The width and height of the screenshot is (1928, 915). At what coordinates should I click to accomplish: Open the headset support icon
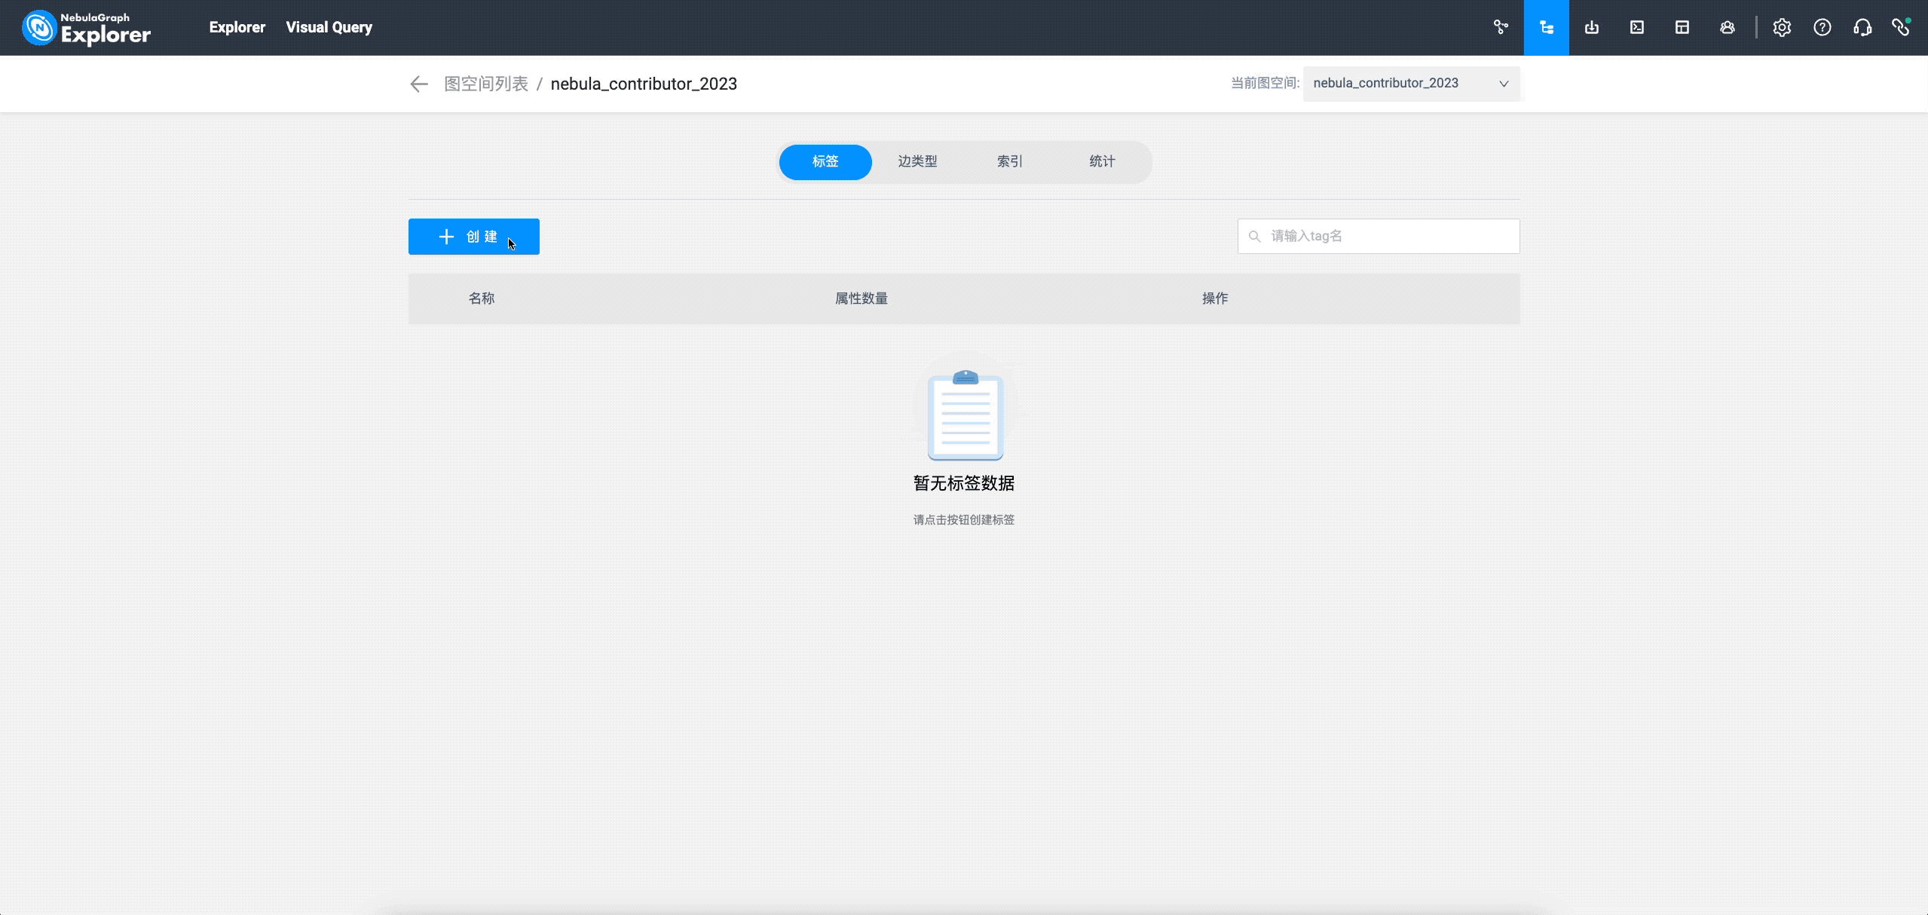click(1862, 28)
